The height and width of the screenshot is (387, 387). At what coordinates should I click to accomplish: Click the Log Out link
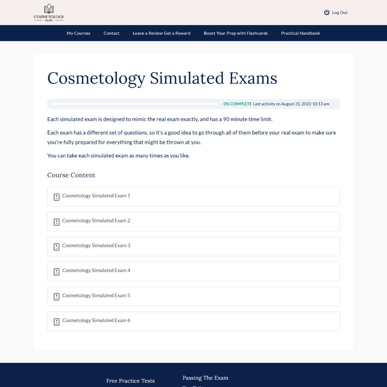tap(339, 12)
